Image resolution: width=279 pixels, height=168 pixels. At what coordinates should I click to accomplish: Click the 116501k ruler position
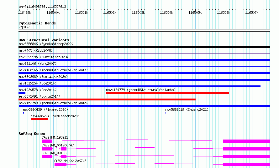82,13
